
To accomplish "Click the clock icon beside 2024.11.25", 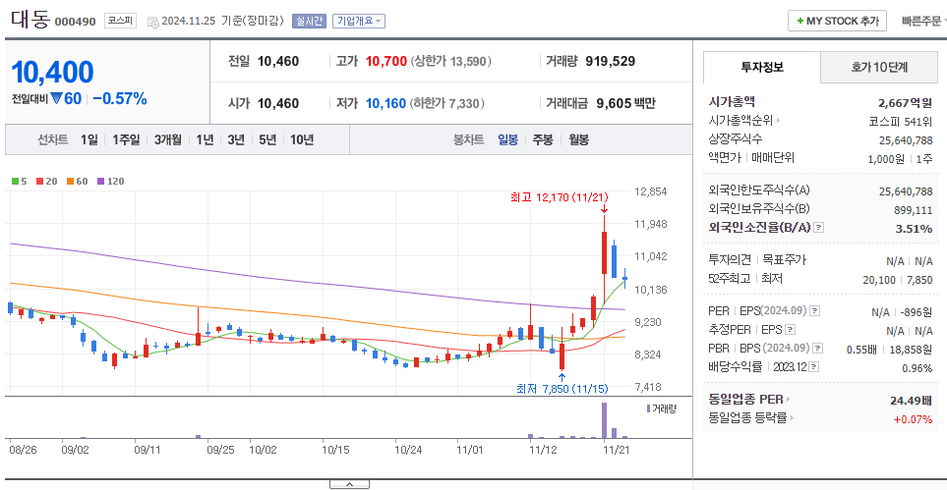I will click(153, 22).
